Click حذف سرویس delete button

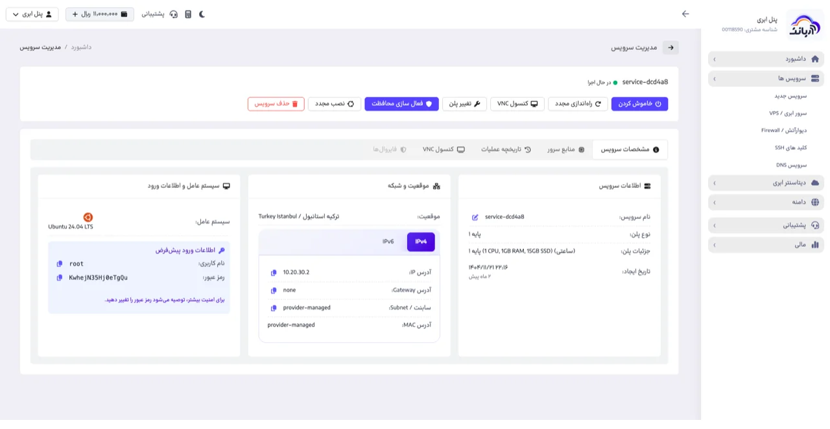click(x=276, y=104)
